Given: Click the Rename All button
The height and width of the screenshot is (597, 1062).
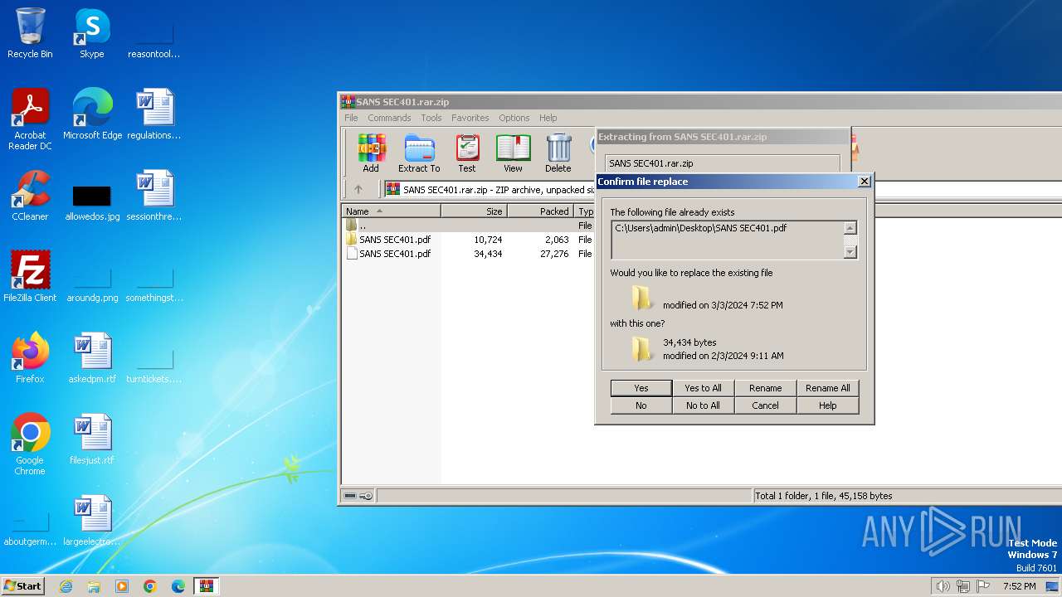Looking at the screenshot, I should (x=827, y=388).
